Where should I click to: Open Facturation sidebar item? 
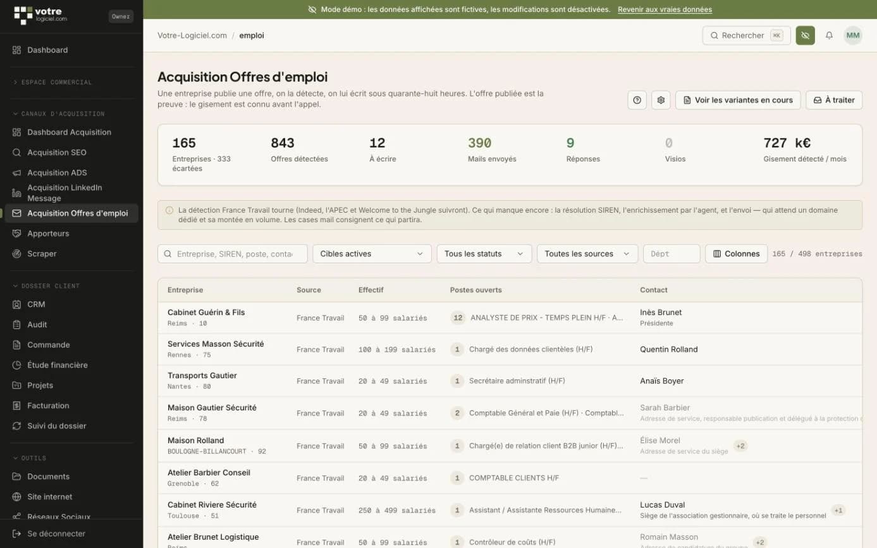coord(71,405)
